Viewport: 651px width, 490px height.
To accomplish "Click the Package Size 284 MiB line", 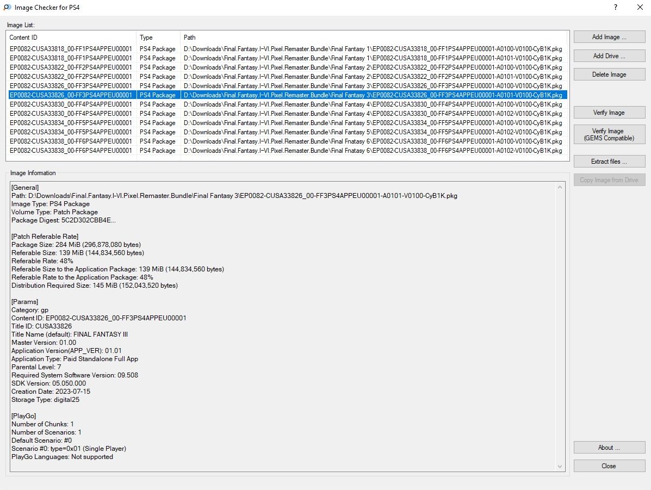I will click(x=76, y=245).
